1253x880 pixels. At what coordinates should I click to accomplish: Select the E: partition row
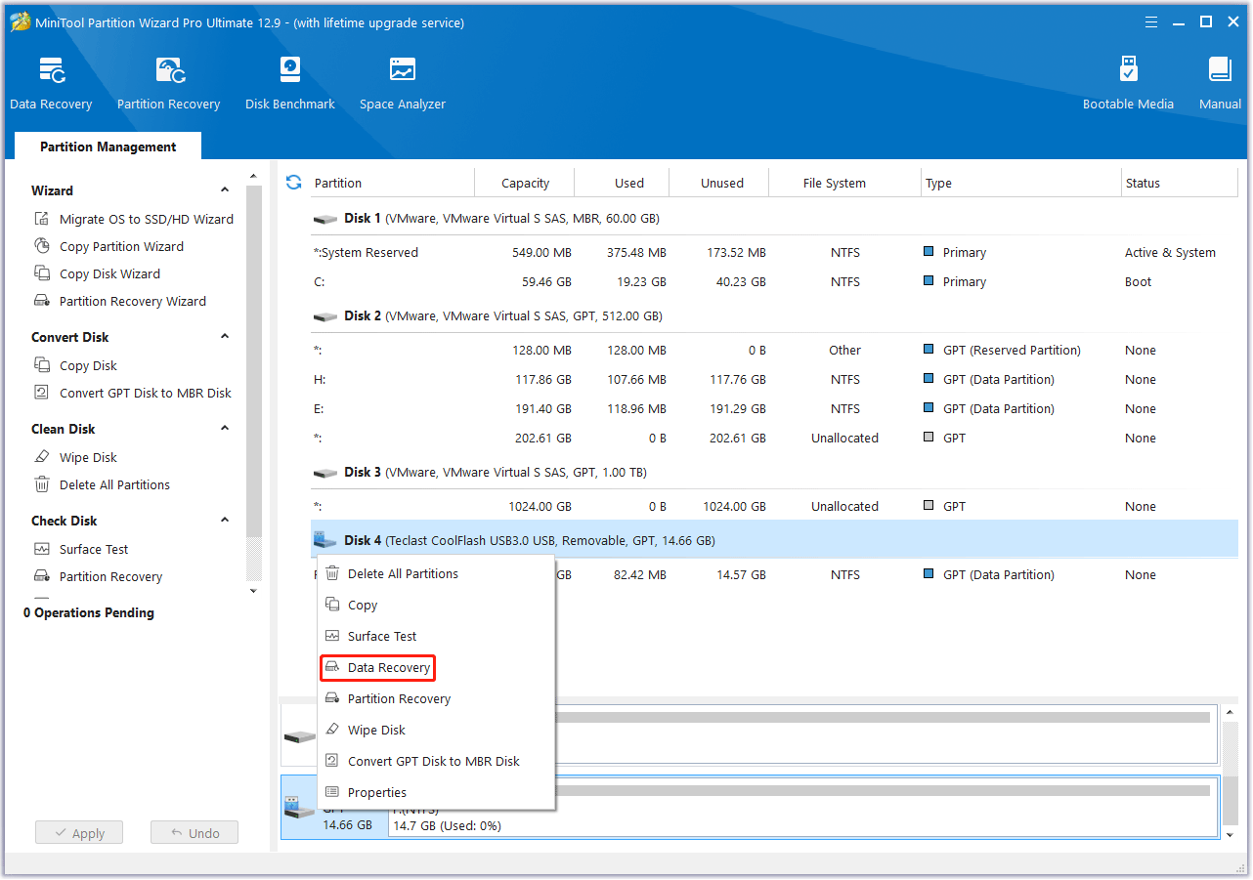pos(774,408)
